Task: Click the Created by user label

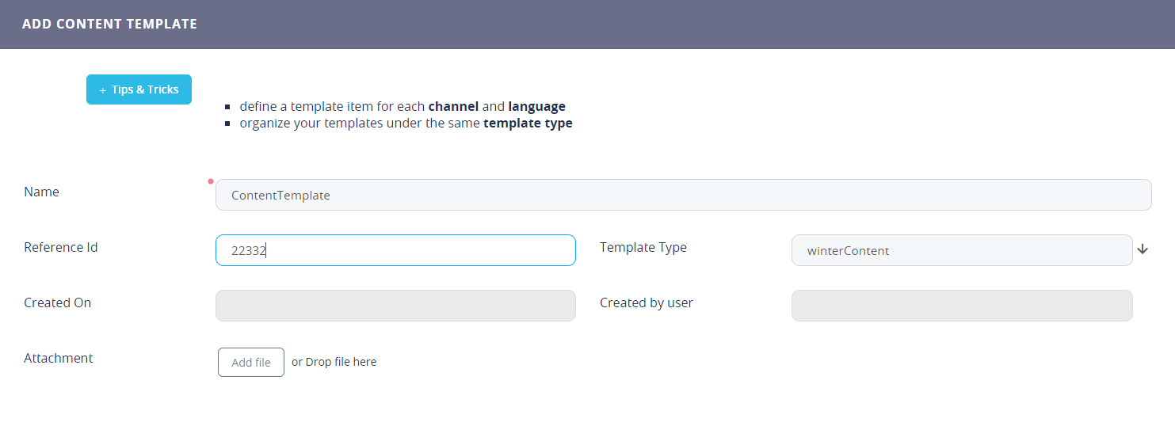Action: (x=646, y=302)
